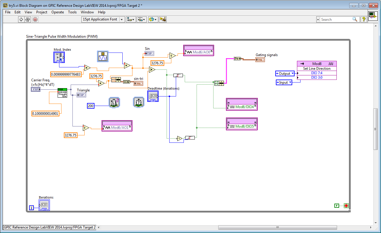Show Context Help with the question mark button
This screenshot has height=233, width=381.
[364, 20]
